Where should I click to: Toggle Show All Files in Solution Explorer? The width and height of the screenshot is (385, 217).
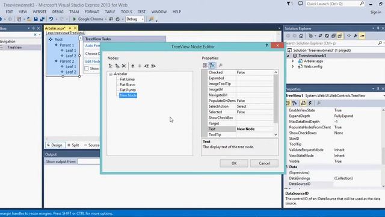point(340,36)
